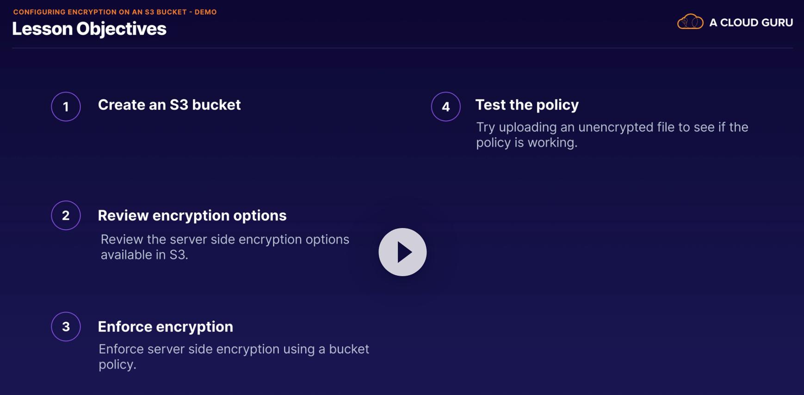Click the "Create an S3 bucket" heading
The image size is (804, 395).
click(169, 105)
